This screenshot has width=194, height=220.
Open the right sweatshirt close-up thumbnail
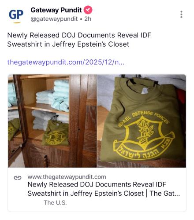click(142, 121)
